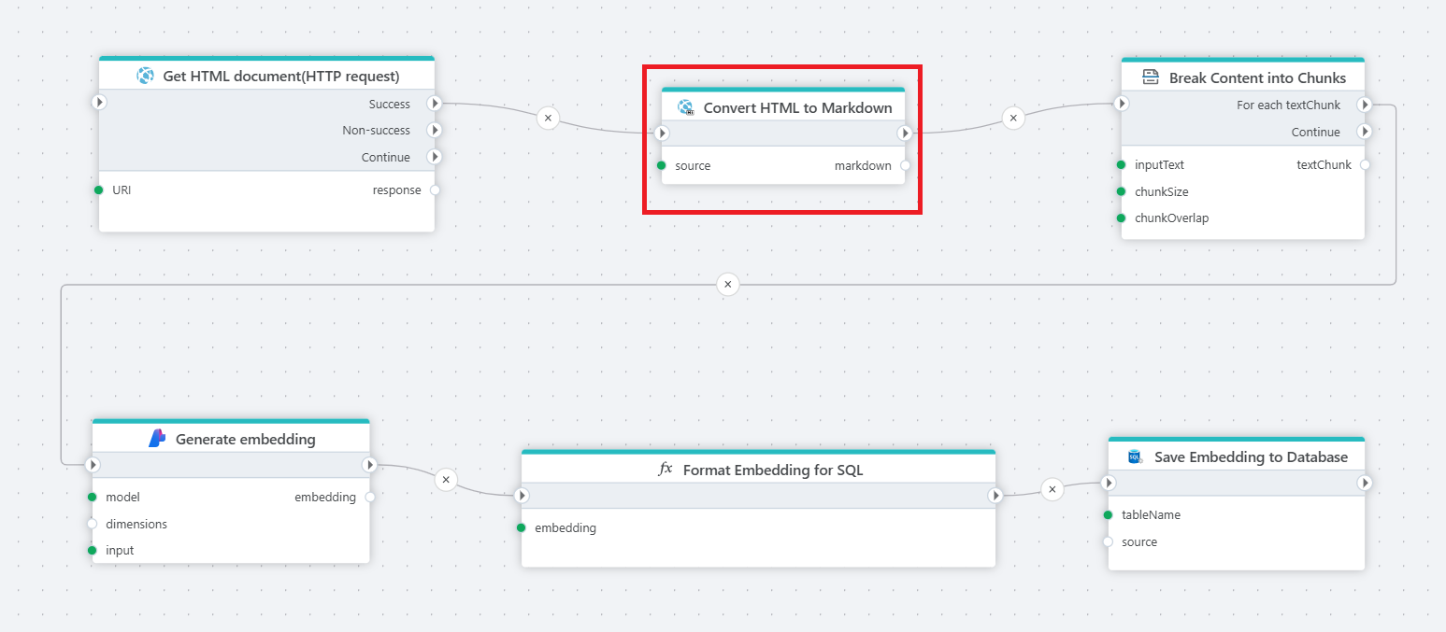
Task: Delete connection from Generate embedding to Format Embedding
Action: [x=446, y=479]
